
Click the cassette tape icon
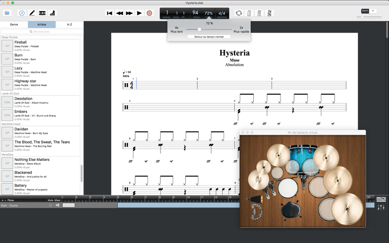42,13
